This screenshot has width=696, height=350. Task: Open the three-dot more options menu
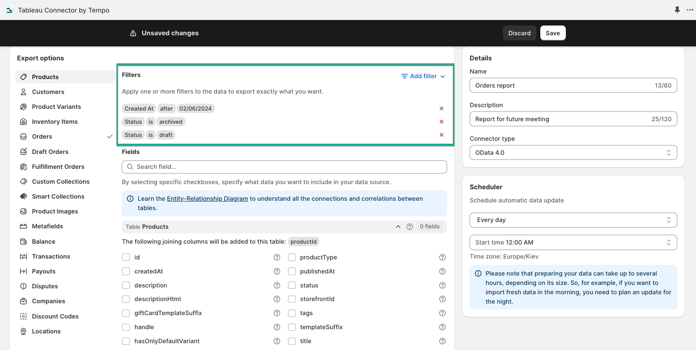(x=690, y=10)
